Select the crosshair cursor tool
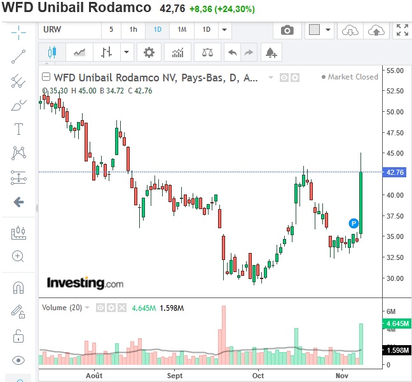The width and height of the screenshot is (412, 382). click(x=18, y=33)
